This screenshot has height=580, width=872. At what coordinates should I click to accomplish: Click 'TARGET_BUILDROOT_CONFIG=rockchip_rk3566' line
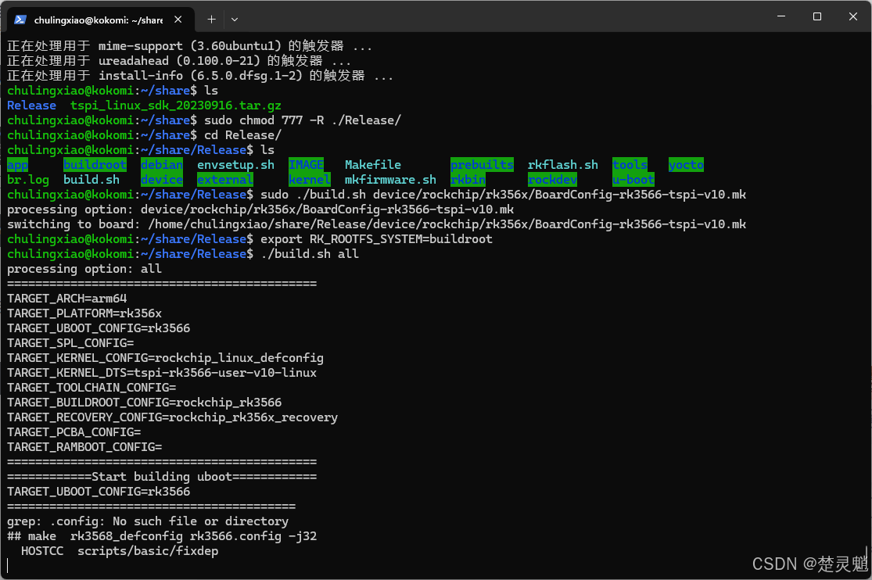click(145, 403)
